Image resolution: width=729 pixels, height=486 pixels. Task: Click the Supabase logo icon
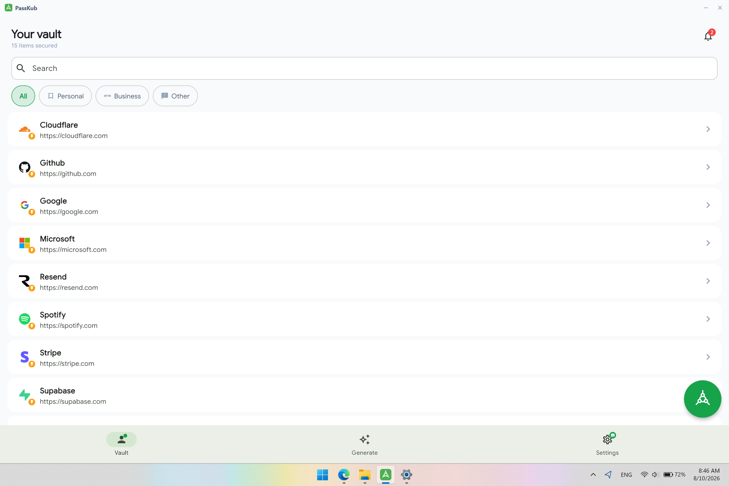click(x=25, y=395)
